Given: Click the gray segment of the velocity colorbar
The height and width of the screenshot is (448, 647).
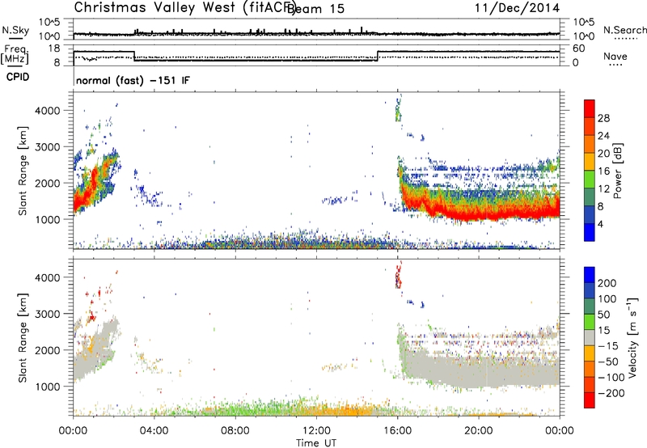Looking at the screenshot, I should [x=590, y=337].
